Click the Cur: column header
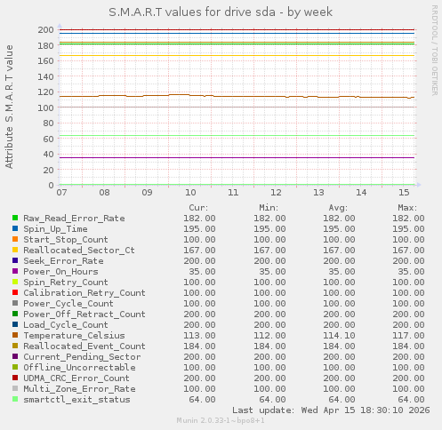 click(198, 208)
